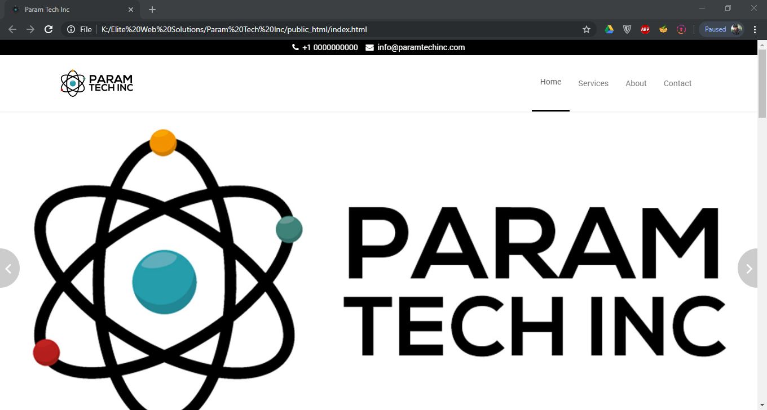Select the Param Tech Inc browser tab
Viewport: 767px width, 410px height.
click(73, 10)
